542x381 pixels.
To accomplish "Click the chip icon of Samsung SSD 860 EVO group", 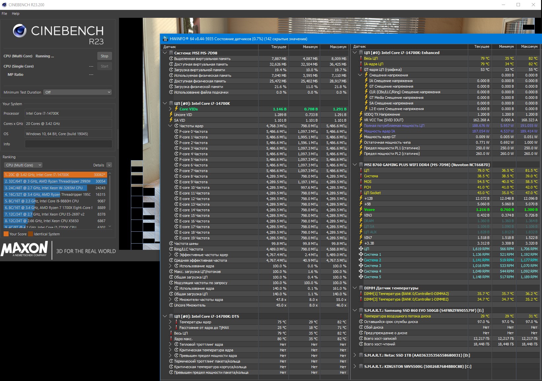I will (x=361, y=310).
